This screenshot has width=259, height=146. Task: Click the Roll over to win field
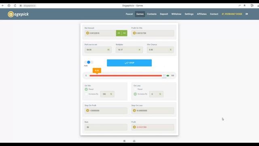pyautogui.click(x=98, y=49)
